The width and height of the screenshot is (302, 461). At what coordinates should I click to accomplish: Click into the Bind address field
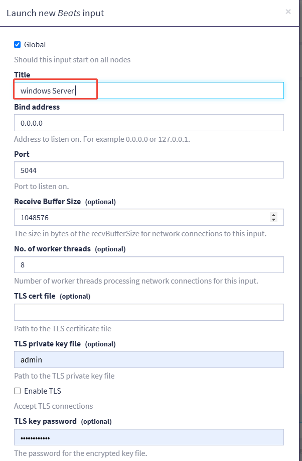point(148,123)
